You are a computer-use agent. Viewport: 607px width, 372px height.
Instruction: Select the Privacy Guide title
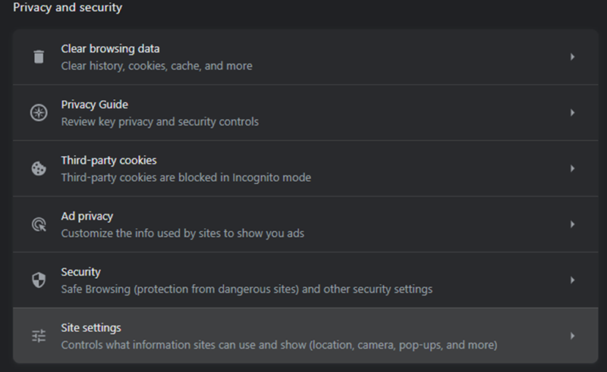point(94,105)
